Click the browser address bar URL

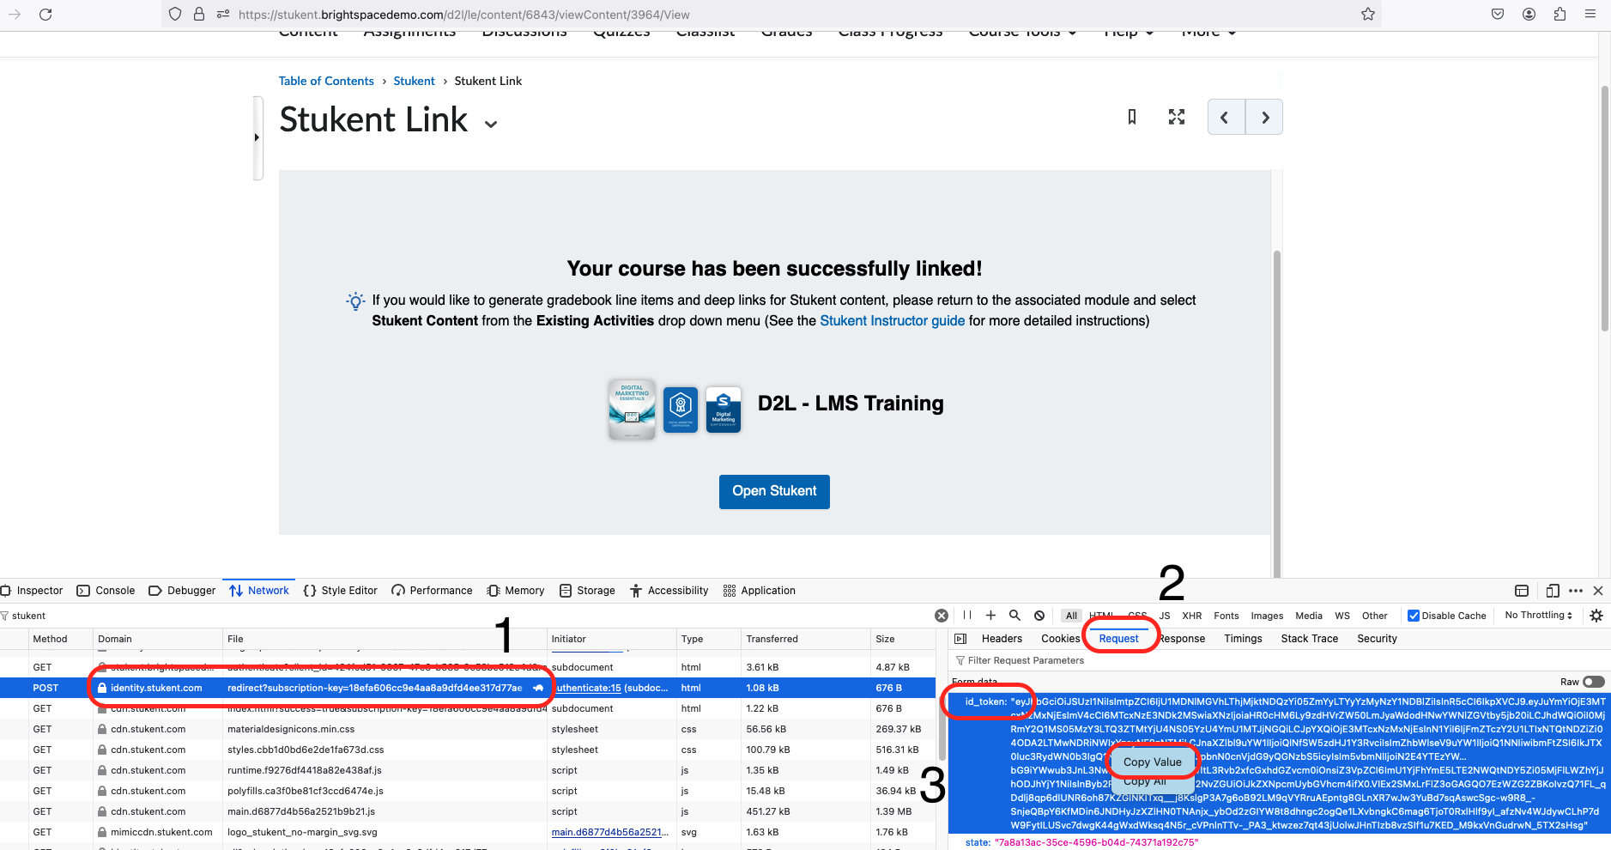pyautogui.click(x=463, y=15)
